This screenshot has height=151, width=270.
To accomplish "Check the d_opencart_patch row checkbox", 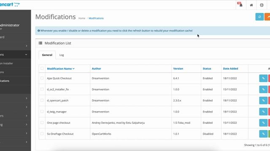I will point(42,100).
